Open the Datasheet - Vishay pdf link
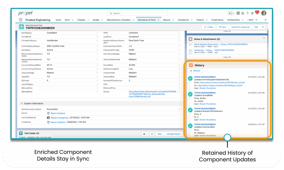This screenshot has height=170, width=284. point(214,50)
